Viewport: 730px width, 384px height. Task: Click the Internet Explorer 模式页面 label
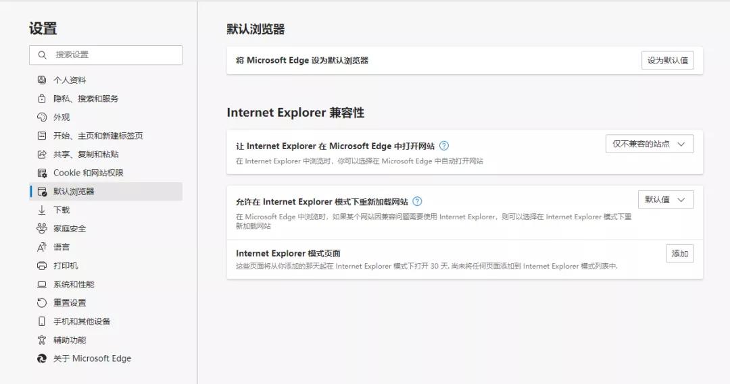click(288, 253)
